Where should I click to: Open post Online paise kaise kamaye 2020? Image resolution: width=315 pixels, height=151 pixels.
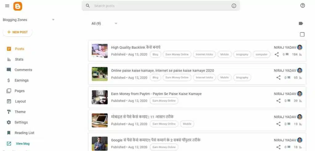tap(162, 71)
